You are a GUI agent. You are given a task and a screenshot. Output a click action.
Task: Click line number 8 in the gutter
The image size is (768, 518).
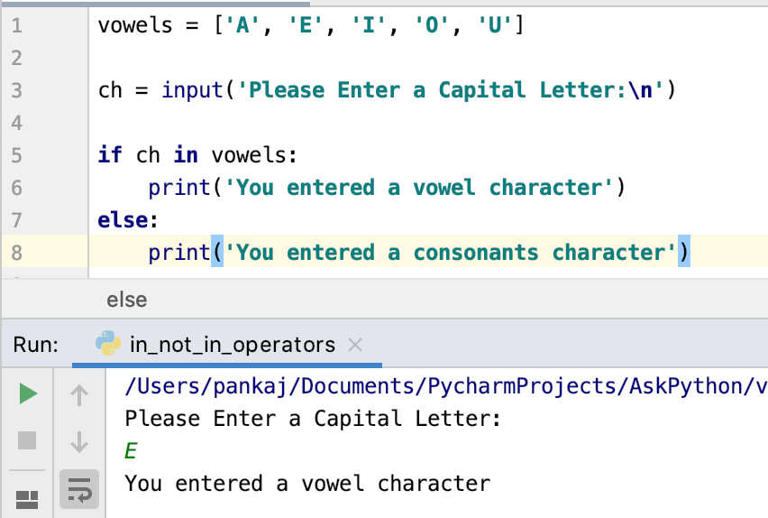pos(17,253)
